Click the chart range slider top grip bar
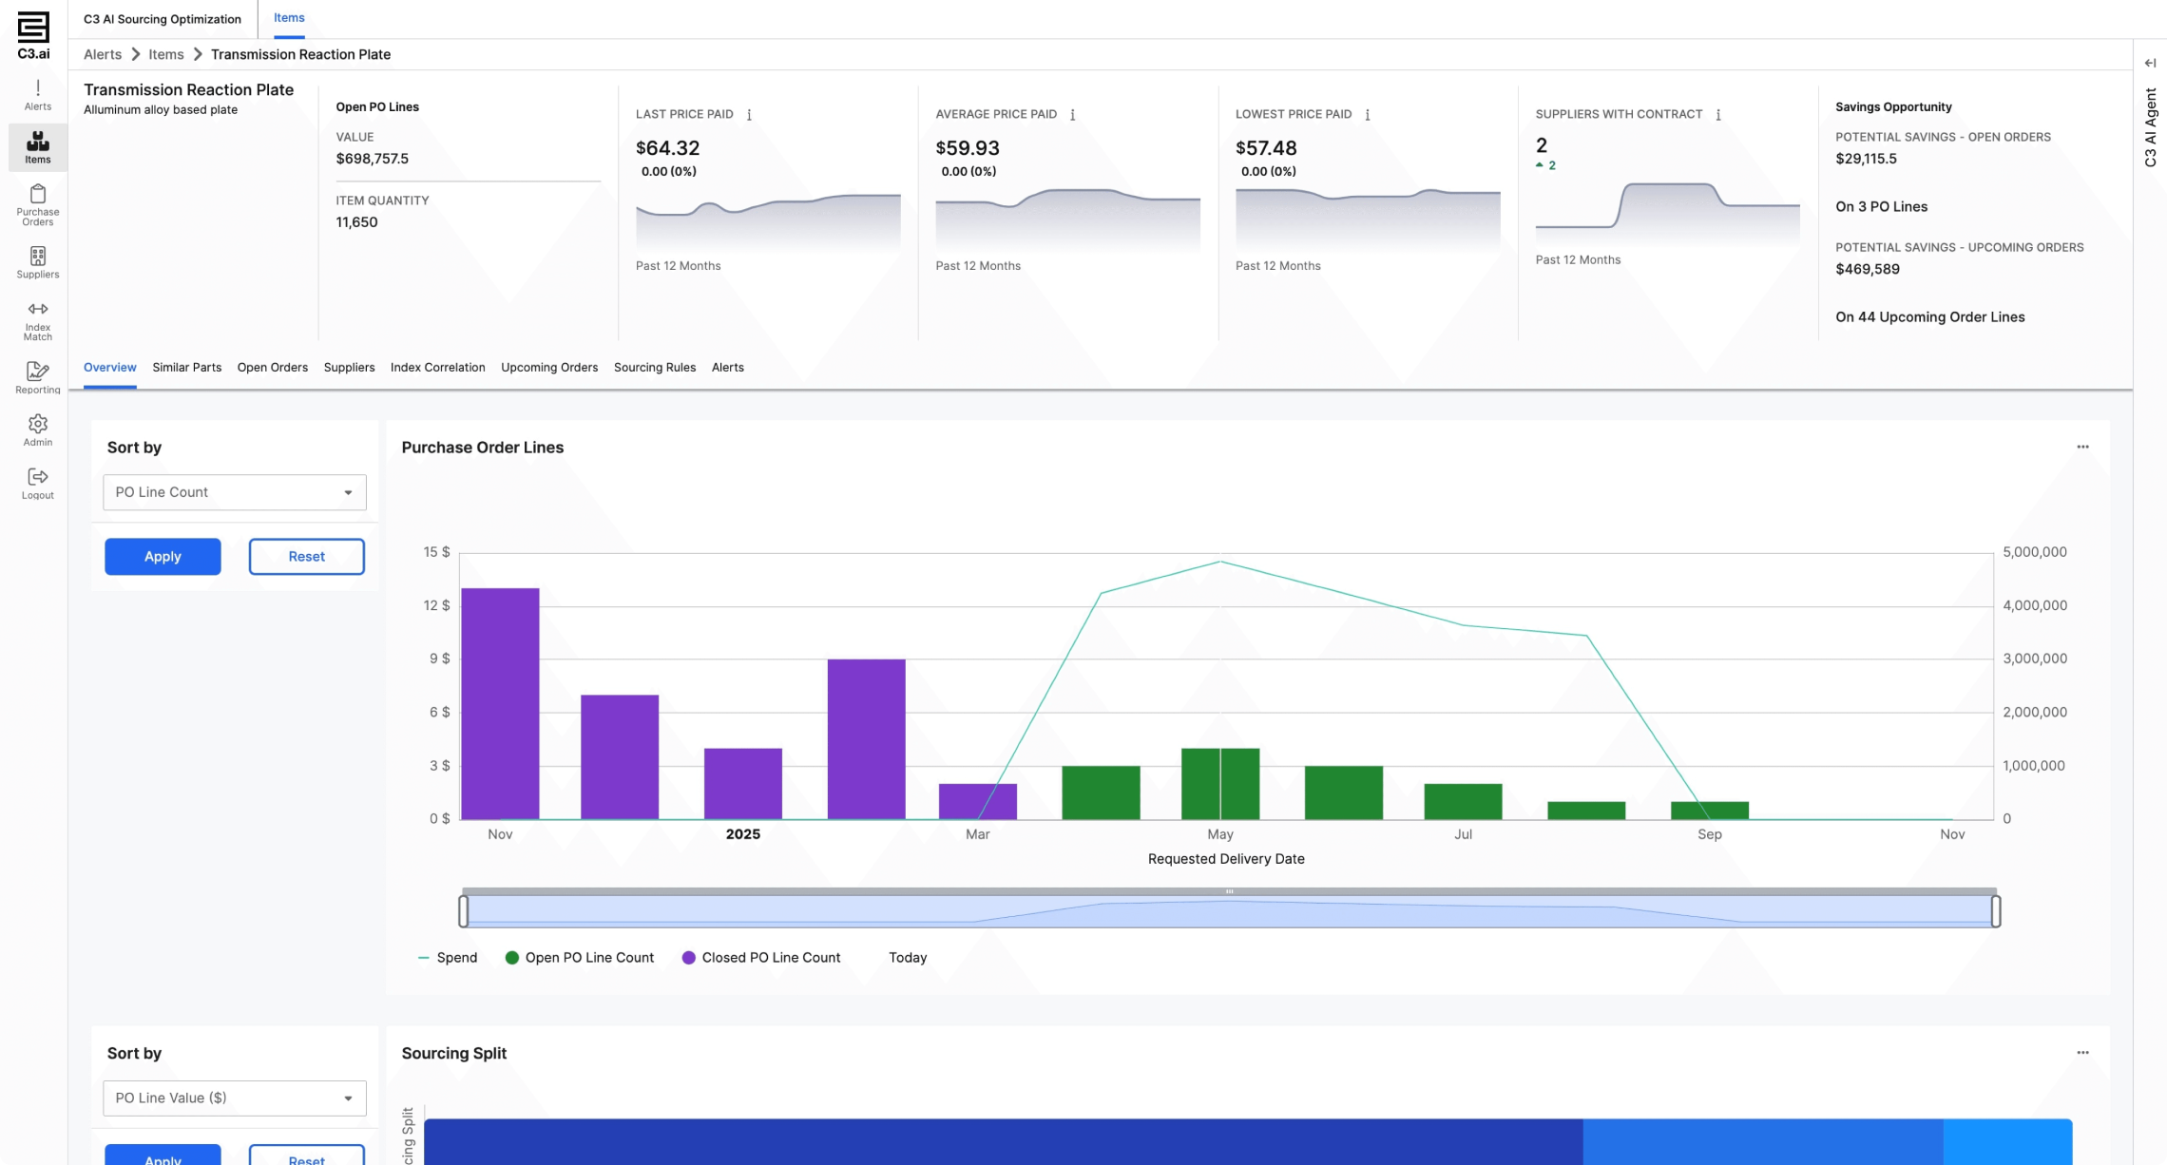The image size is (2167, 1165). 1229,891
